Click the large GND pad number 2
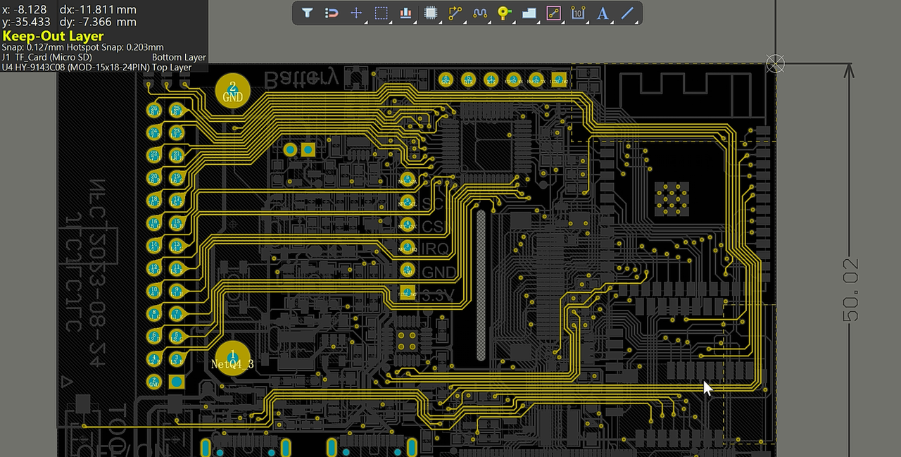Screen dimensions: 901x457 [x=232, y=91]
